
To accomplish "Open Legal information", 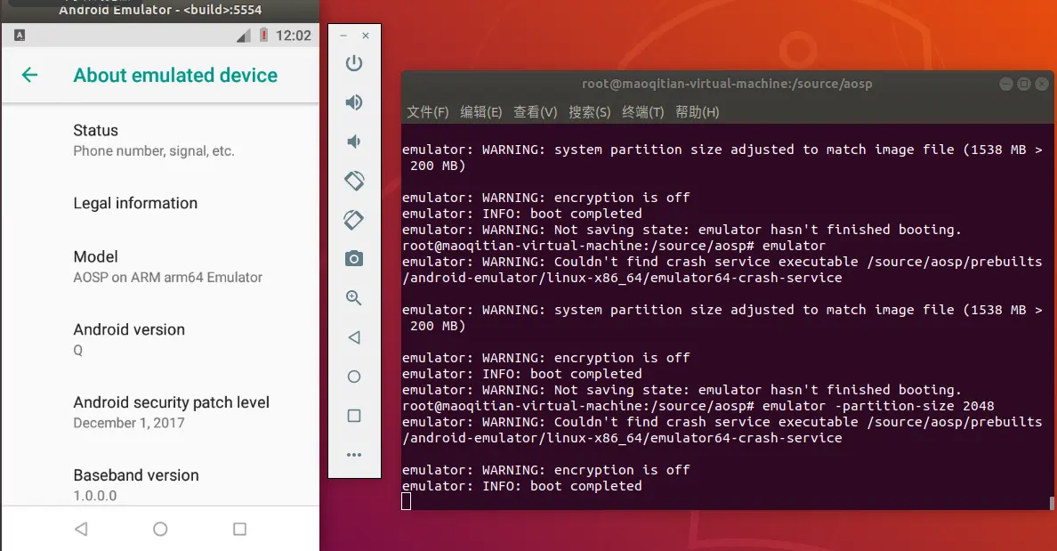I will 160,203.
